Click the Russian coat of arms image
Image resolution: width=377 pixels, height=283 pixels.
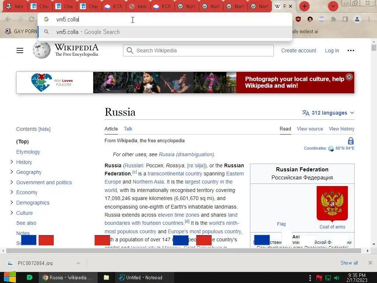(x=332, y=204)
